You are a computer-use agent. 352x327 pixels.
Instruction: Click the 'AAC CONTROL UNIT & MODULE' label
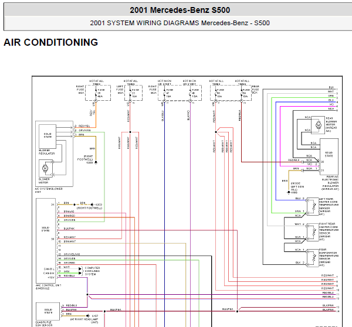48,287
